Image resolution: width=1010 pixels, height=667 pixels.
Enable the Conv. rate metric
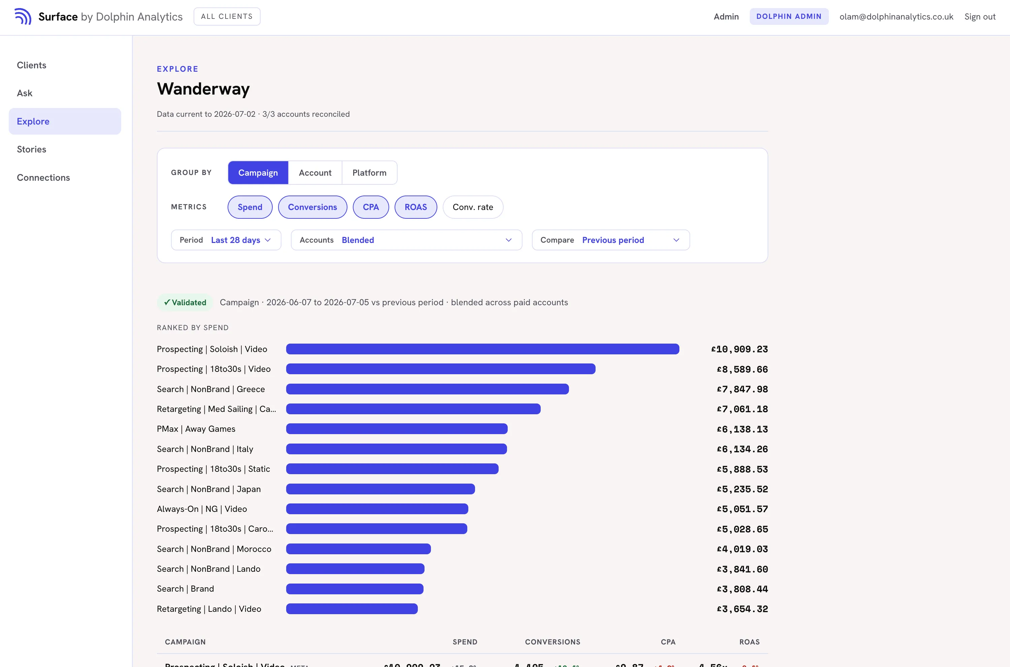pos(473,207)
